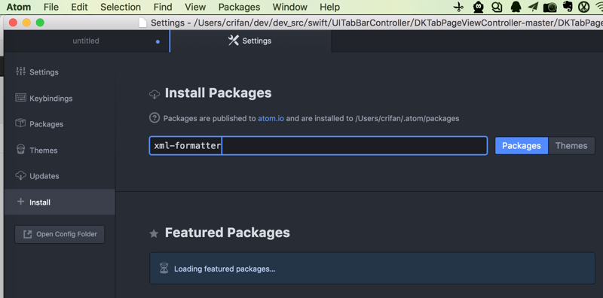Select the Packages search filter button
This screenshot has width=603, height=298.
[x=522, y=145]
